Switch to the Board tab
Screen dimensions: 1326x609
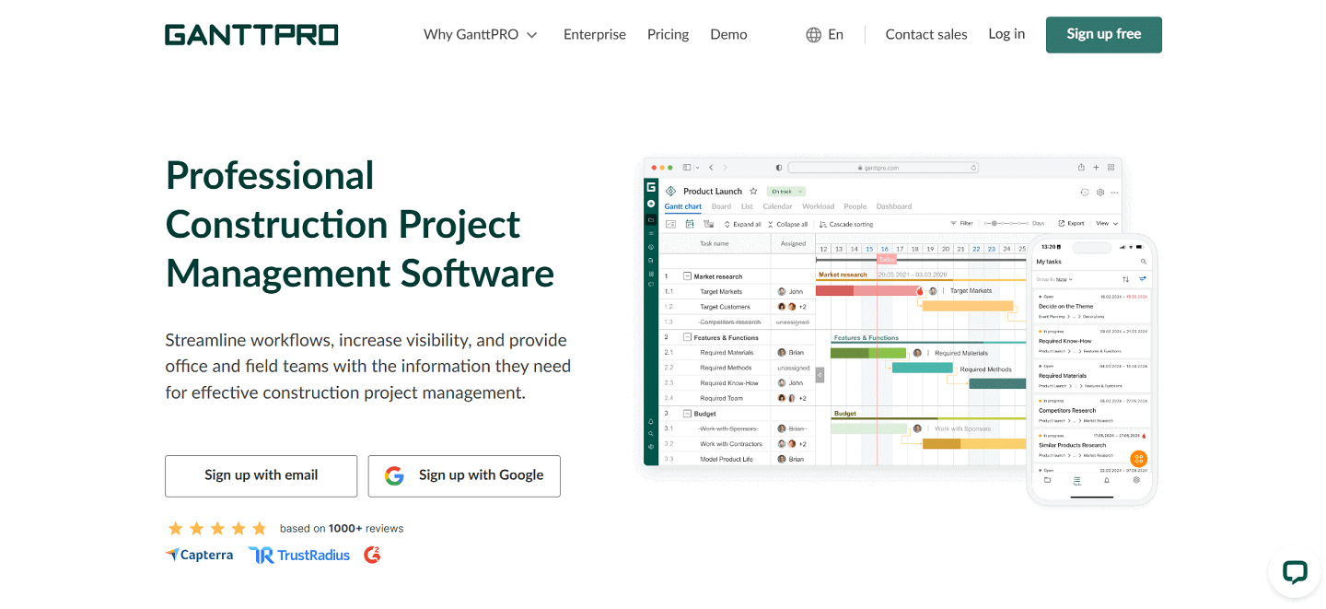tap(722, 205)
